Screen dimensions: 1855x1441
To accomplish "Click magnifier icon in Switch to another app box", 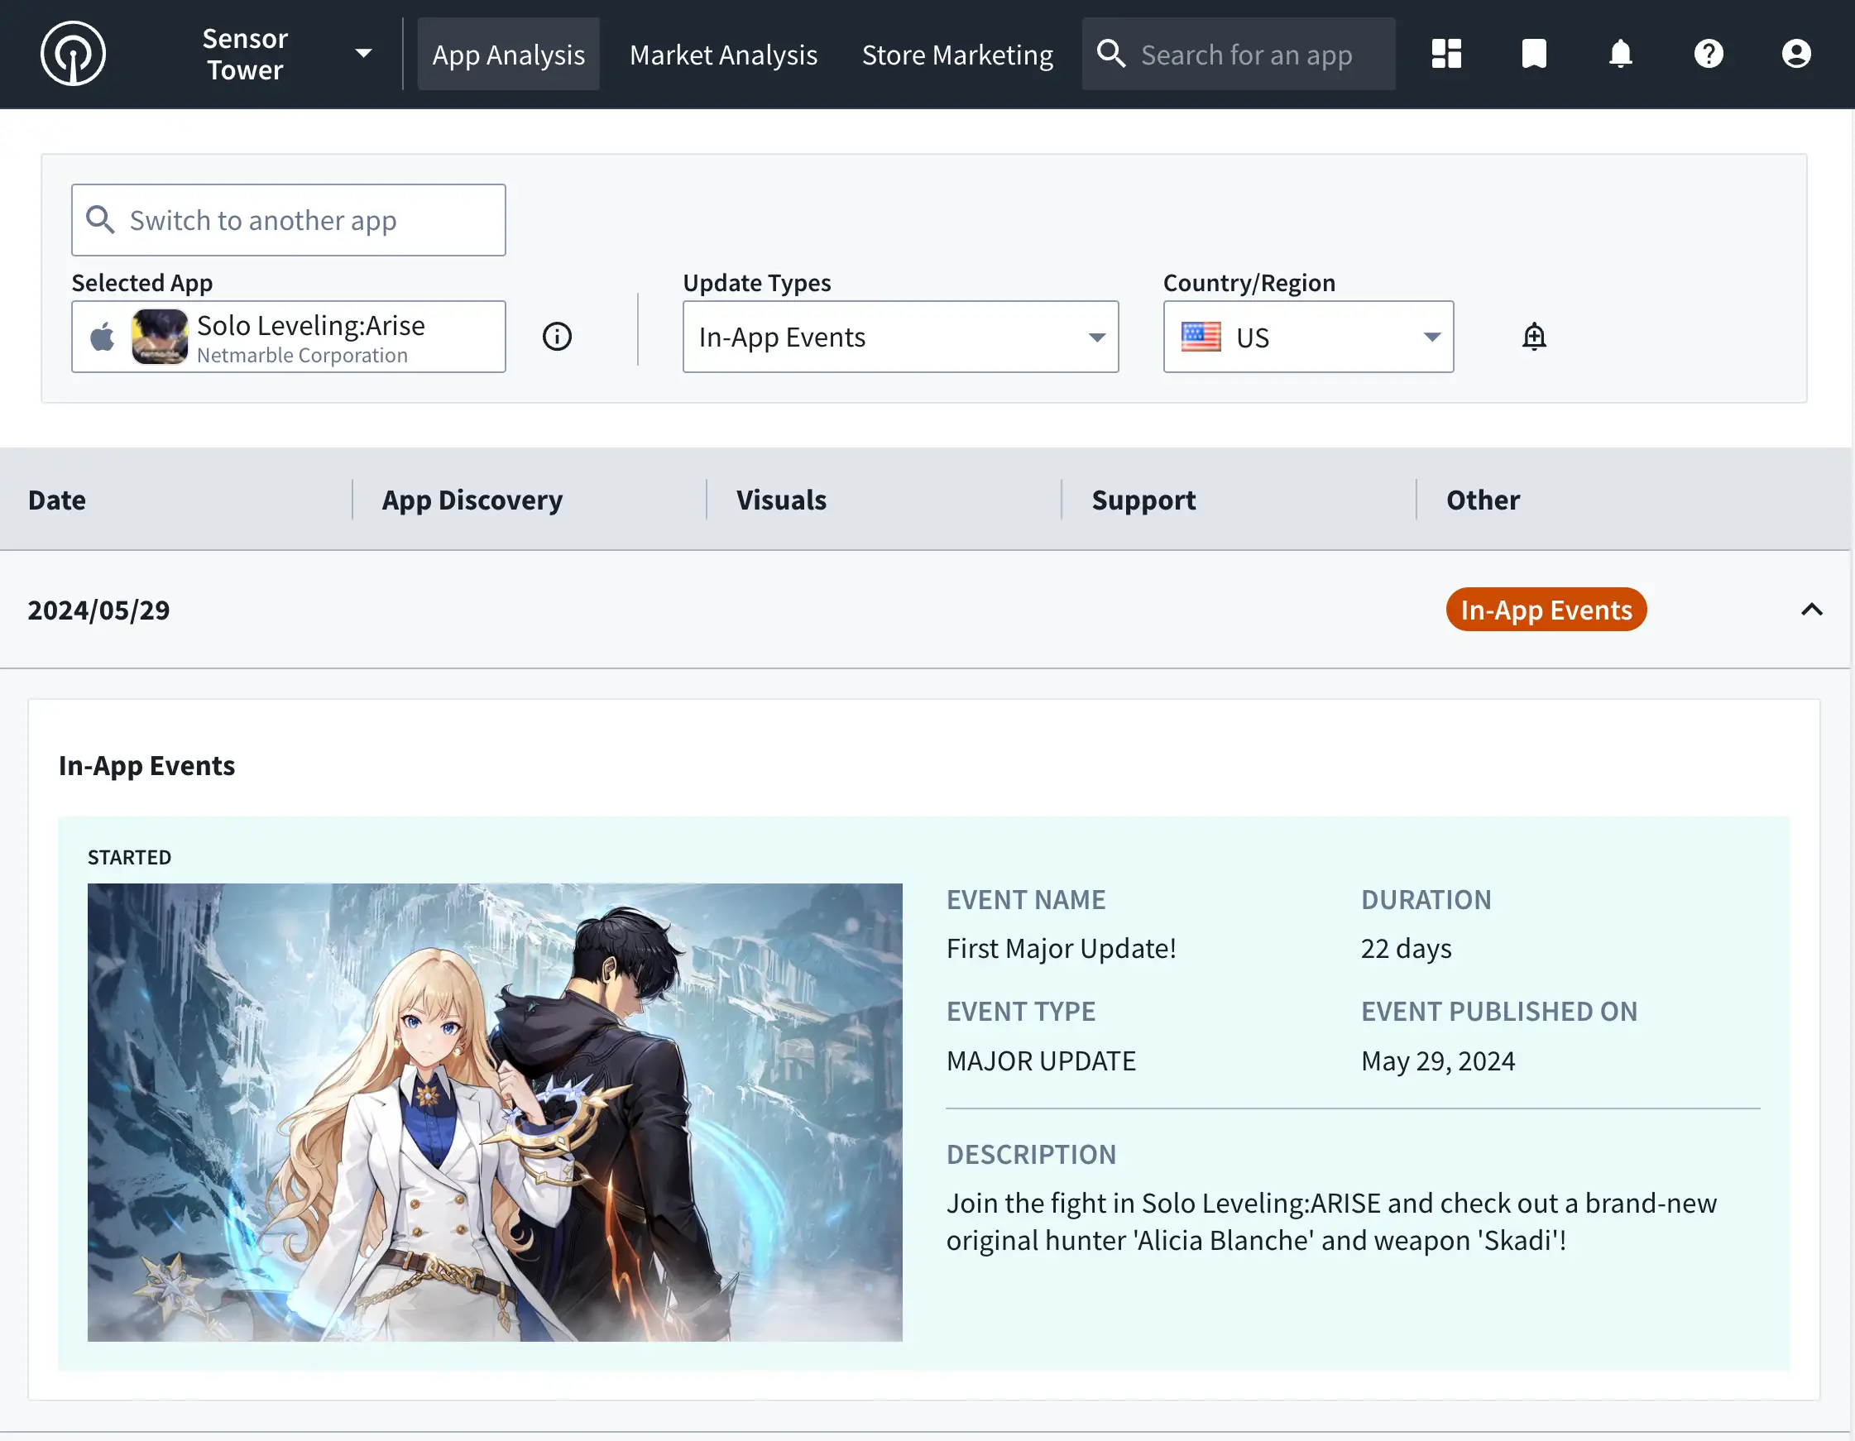I will point(100,219).
